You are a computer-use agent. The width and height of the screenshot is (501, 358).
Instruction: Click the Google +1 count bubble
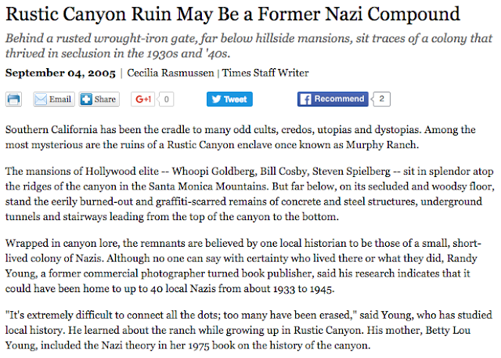[x=167, y=99]
